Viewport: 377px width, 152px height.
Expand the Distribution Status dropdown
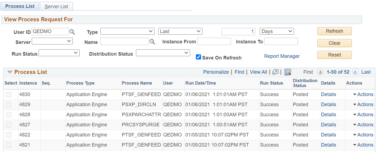coord(163,53)
